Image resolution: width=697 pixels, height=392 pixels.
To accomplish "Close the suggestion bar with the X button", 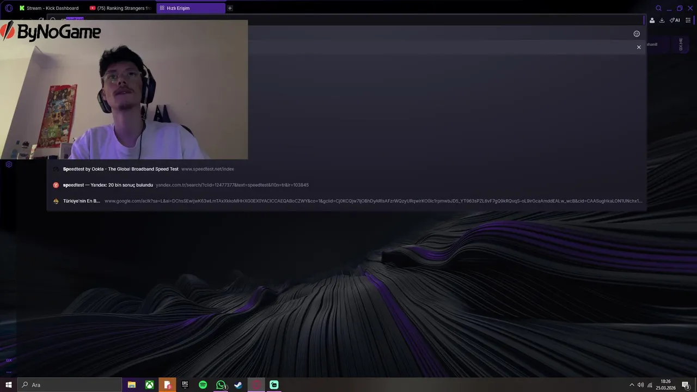I will pos(639,47).
